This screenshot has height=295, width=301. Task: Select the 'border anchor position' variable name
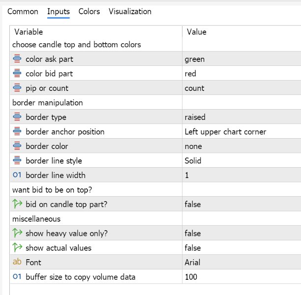click(x=65, y=132)
